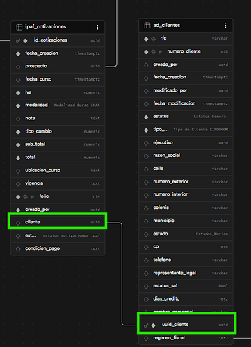Click the representante_legal column name

[175, 273]
